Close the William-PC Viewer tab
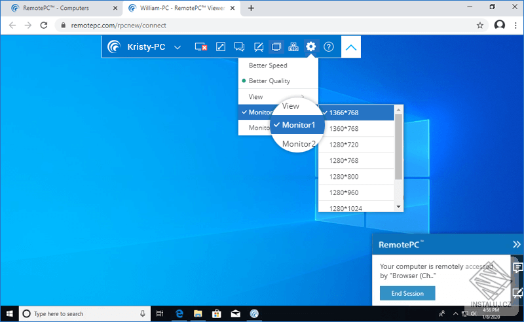 click(233, 8)
